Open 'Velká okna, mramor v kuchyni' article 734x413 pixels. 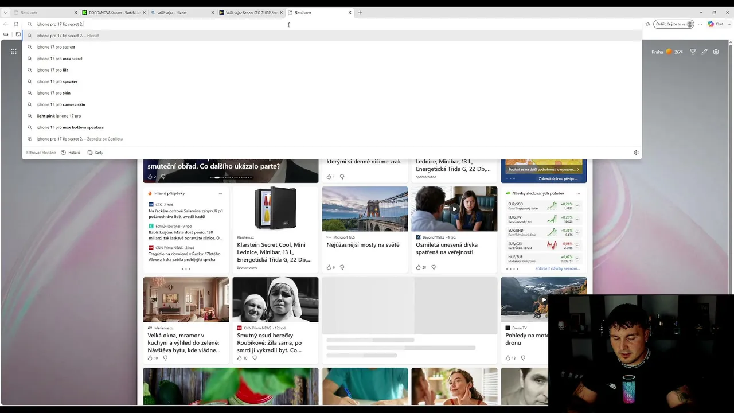184,343
